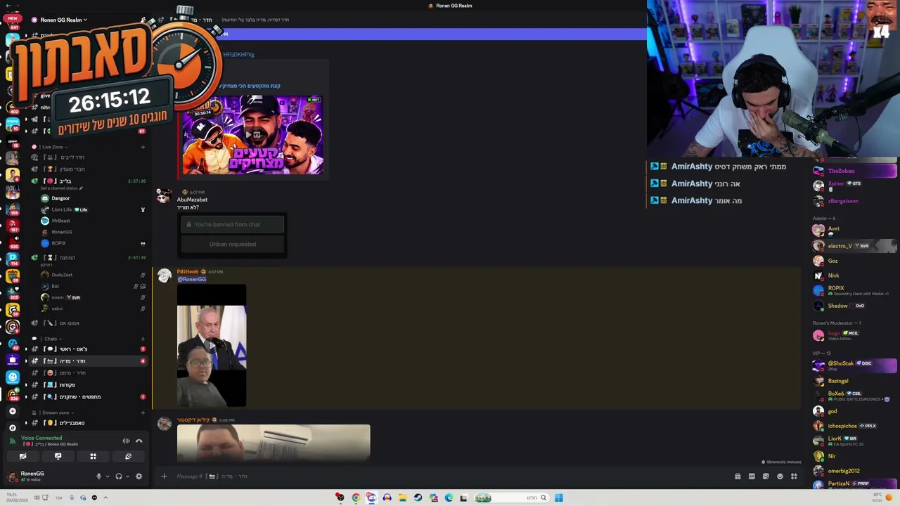
Task: Click the Unban requested button
Action: pyautogui.click(x=233, y=244)
